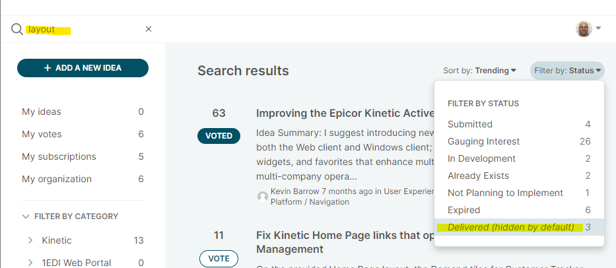Expand the 1EDI Web Portal category

(30, 263)
